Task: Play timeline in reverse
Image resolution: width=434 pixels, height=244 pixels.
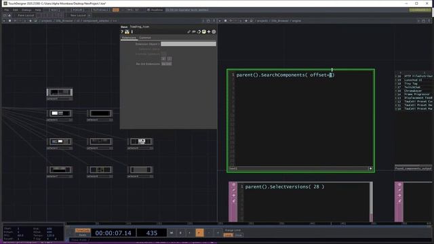Action: coord(190,233)
